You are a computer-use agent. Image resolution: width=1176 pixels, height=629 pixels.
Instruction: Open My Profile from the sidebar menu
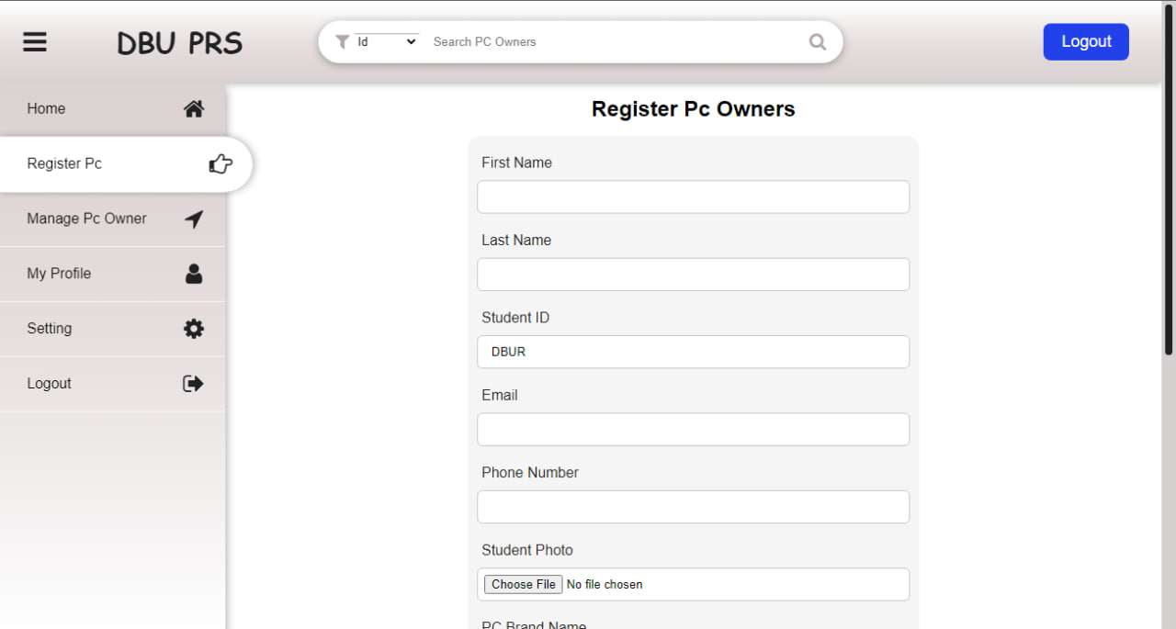click(59, 273)
